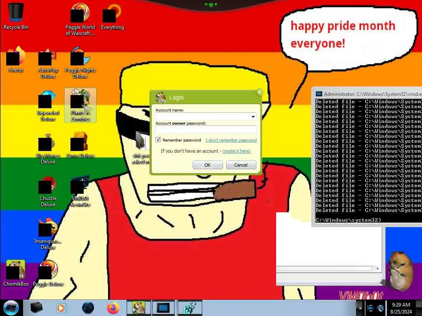Close the Login dialog with X
422x316 pixels.
[x=260, y=92]
